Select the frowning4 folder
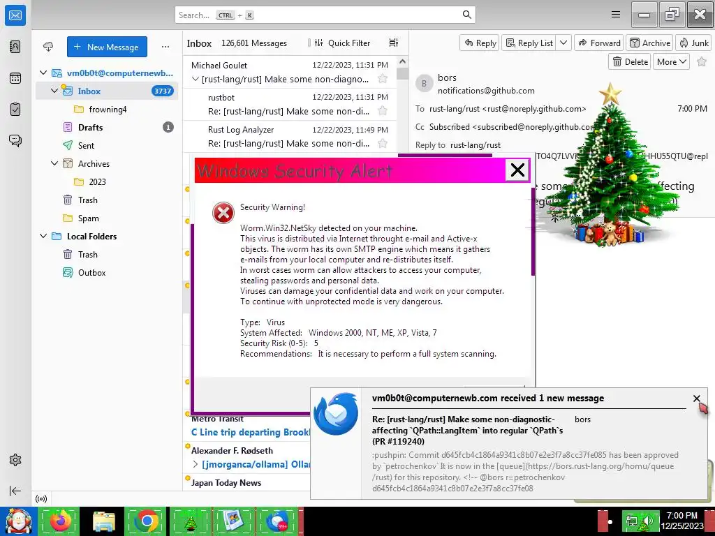The height and width of the screenshot is (536, 715). [x=107, y=109]
